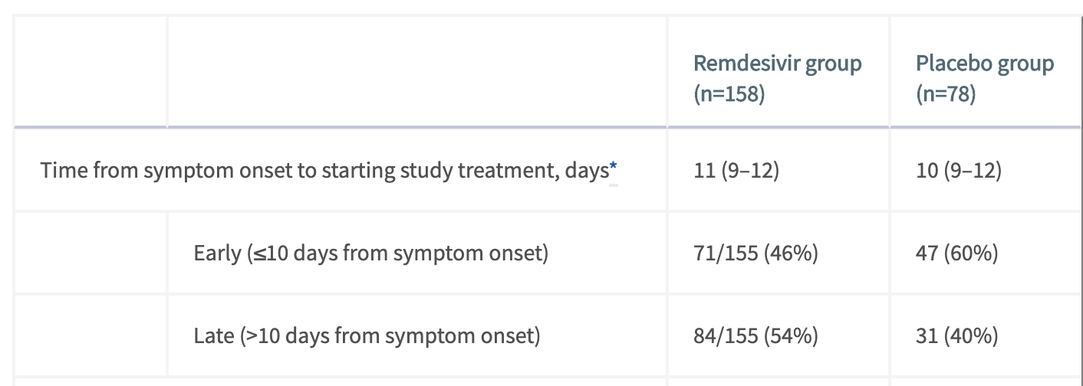Screen dimensions: 1083x386
Task: Click the blank indent cell beside Early row
Action: point(91,253)
